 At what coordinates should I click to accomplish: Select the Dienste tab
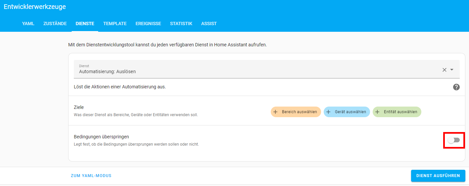(x=85, y=23)
